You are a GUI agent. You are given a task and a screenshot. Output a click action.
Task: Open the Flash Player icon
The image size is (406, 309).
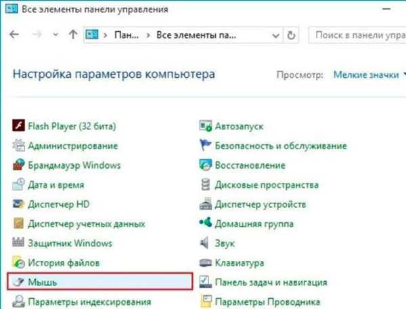pos(19,126)
